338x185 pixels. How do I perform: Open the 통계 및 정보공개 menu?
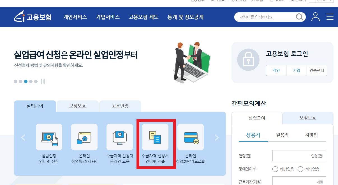[x=186, y=17]
